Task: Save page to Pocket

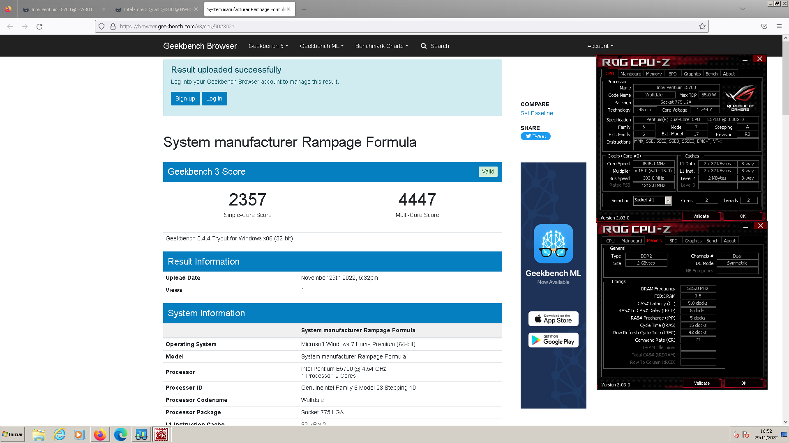Action: 764,26
